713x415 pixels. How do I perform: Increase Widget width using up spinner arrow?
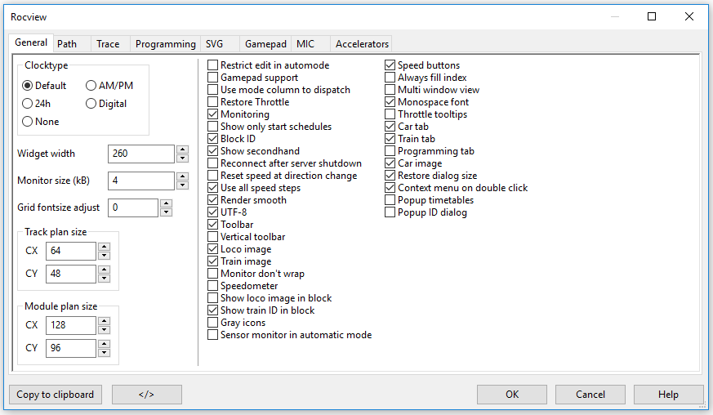pyautogui.click(x=181, y=149)
